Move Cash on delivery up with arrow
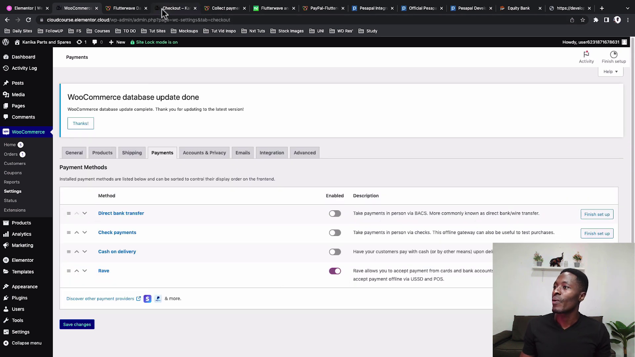This screenshot has height=357, width=635. coord(77,251)
